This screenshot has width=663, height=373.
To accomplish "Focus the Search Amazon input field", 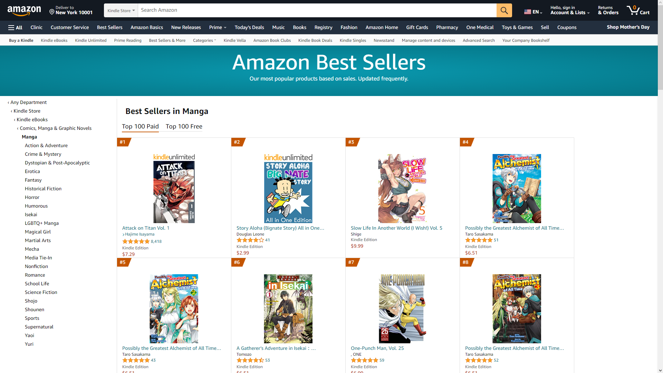I will [x=317, y=10].
